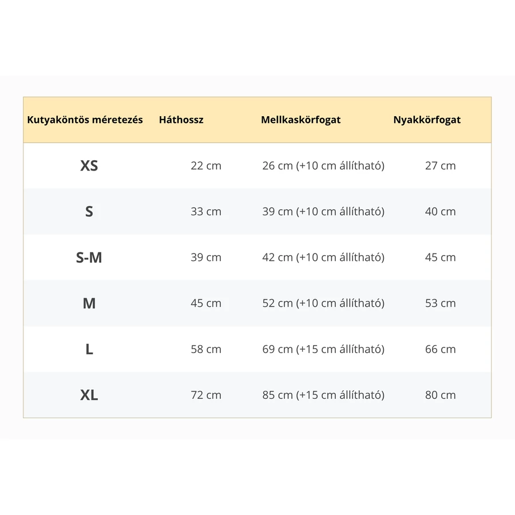
Task: Click the 33 cm back length value
Action: pos(206,212)
